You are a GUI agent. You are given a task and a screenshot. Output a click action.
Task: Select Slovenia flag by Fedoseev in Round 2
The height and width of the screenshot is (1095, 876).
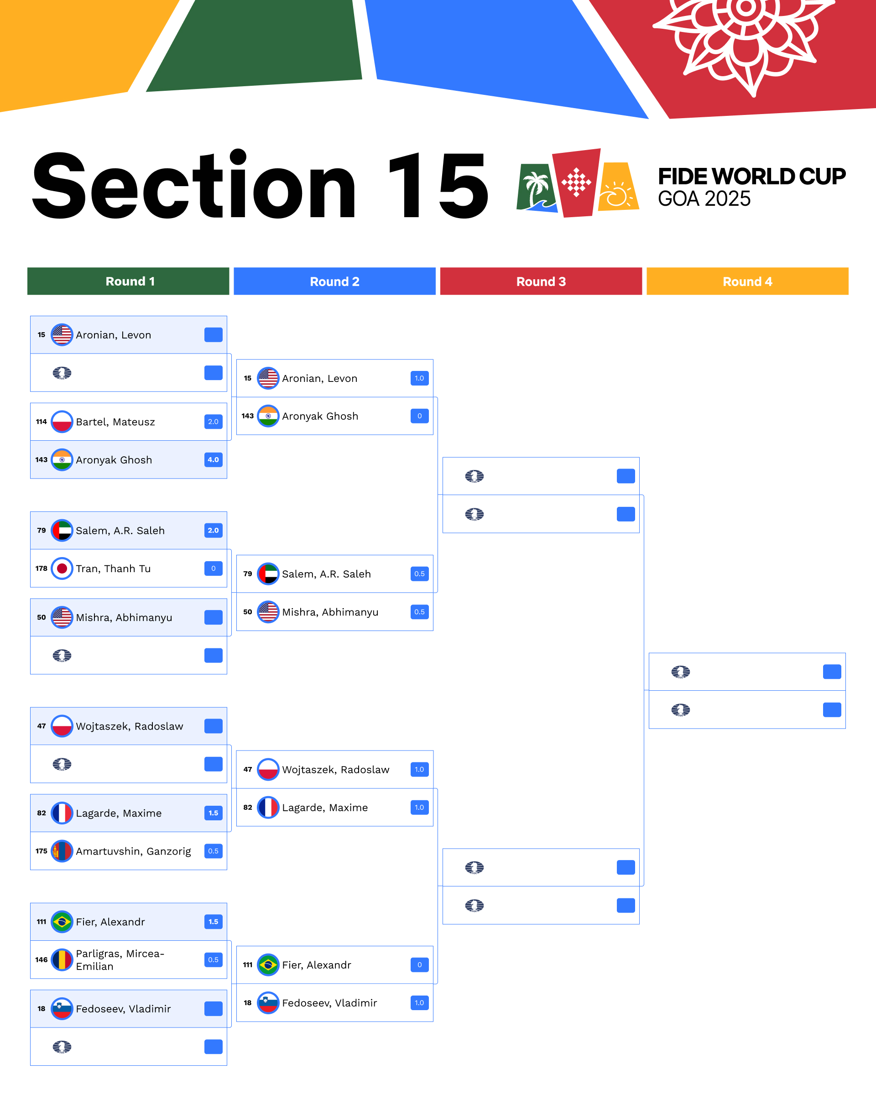coord(268,1002)
